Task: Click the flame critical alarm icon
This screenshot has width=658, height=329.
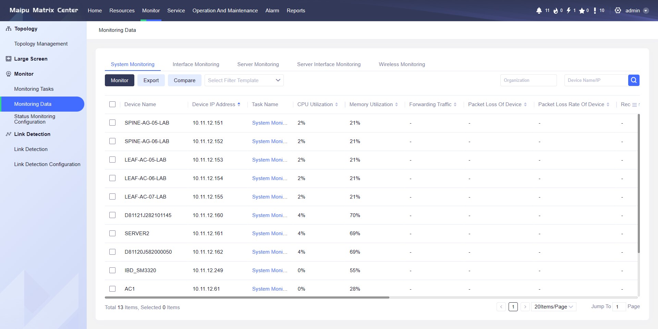Action: [556, 11]
